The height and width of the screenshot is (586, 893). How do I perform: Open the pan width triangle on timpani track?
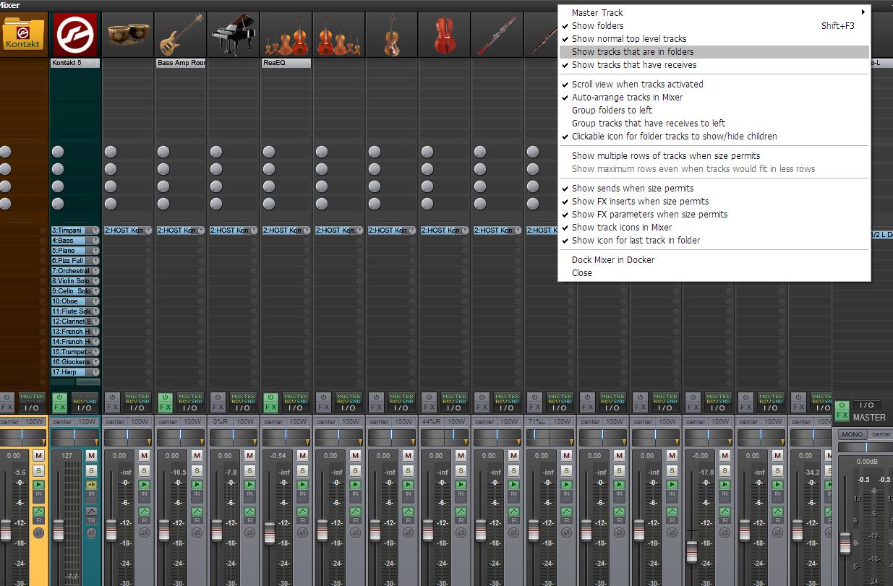click(150, 441)
